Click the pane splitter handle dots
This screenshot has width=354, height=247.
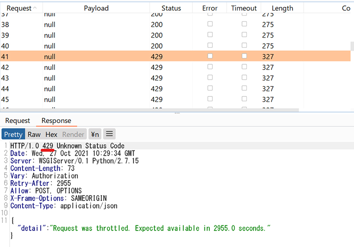point(177,113)
